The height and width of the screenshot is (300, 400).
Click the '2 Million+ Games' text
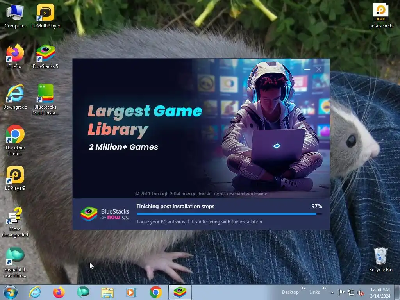[x=123, y=147]
